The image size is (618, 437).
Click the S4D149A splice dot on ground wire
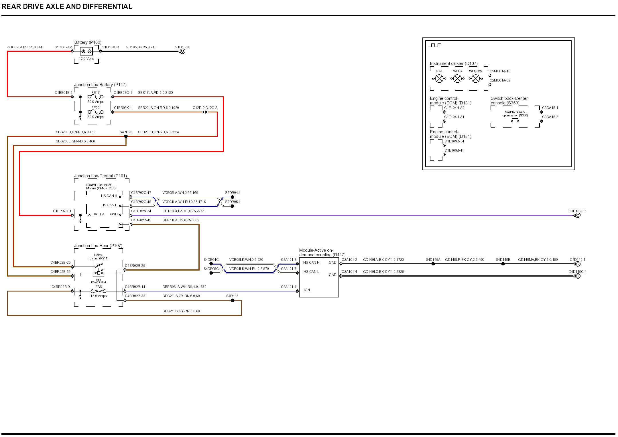(x=433, y=264)
